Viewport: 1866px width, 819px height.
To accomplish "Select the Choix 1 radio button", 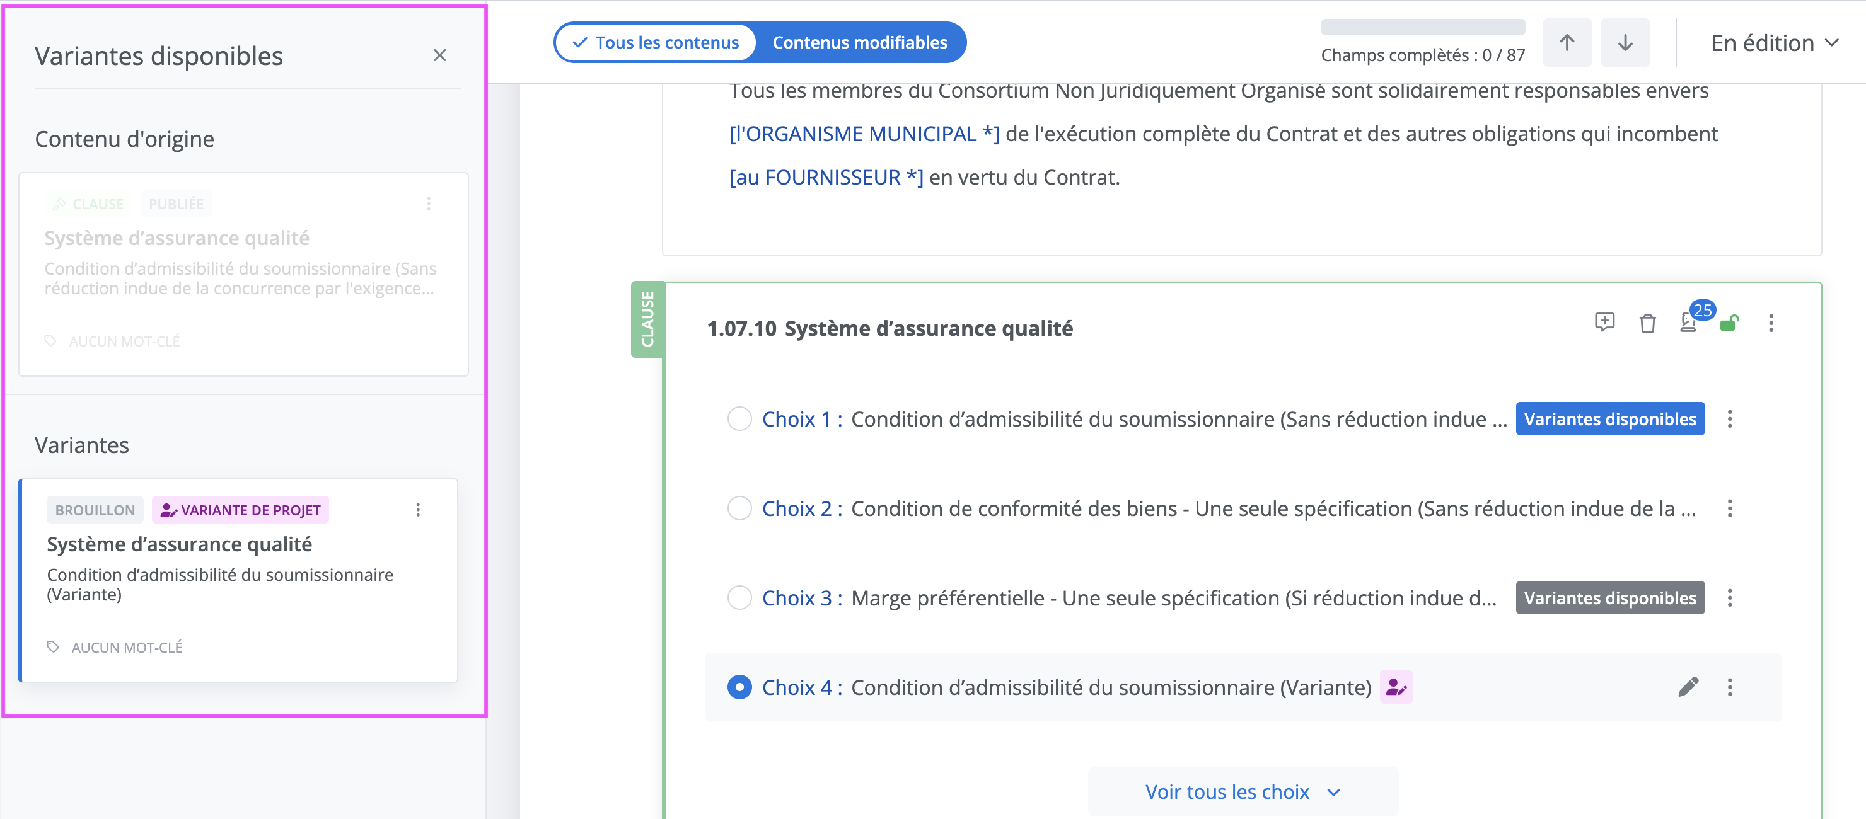I will [739, 418].
